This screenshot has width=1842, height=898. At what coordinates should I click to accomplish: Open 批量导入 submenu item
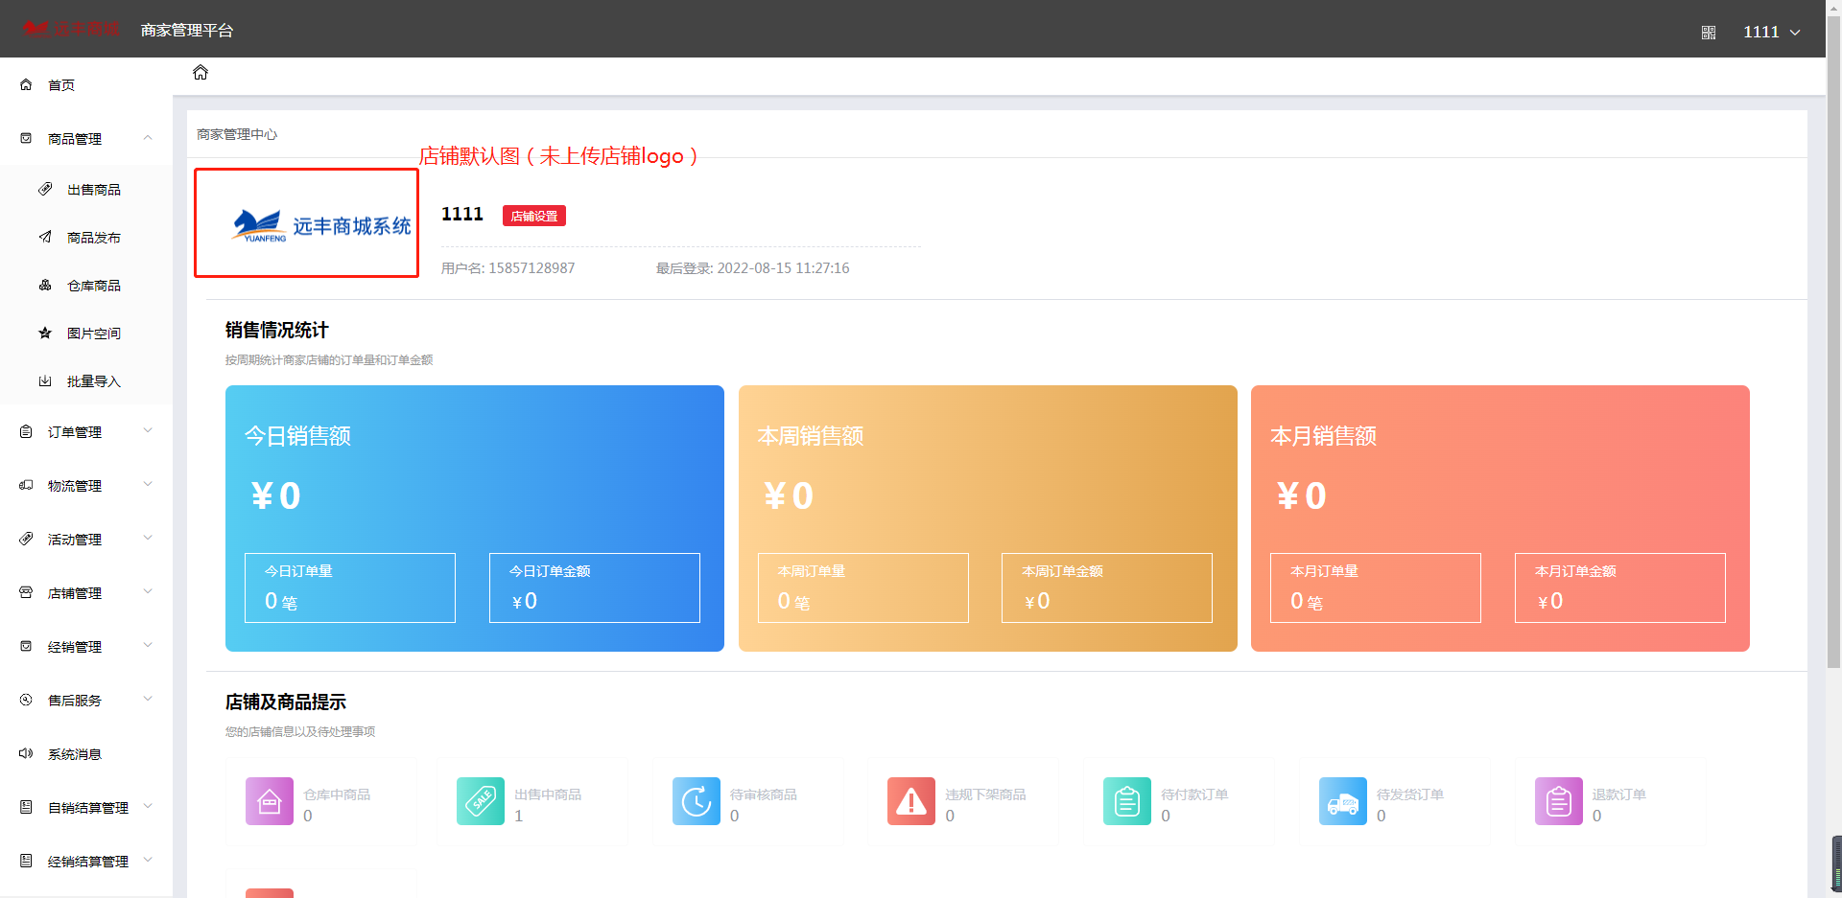[86, 380]
